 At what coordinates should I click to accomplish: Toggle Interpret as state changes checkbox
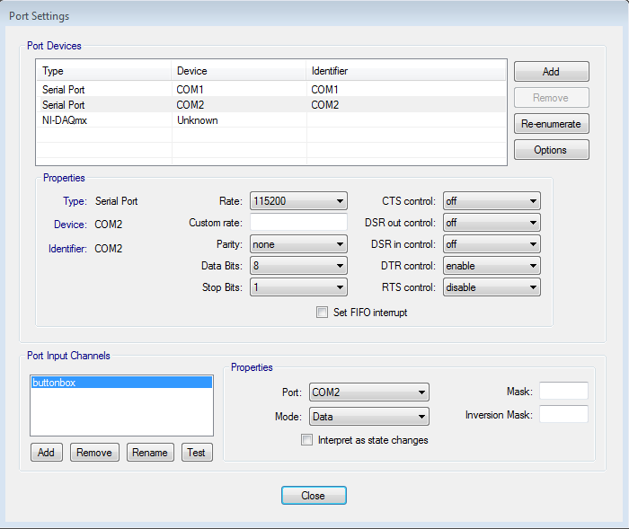(308, 440)
